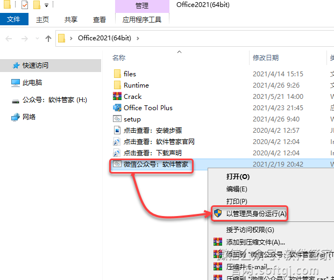The height and width of the screenshot is (280, 334).
Task: Switch to the 查看 ribbon tab
Action: click(x=100, y=19)
